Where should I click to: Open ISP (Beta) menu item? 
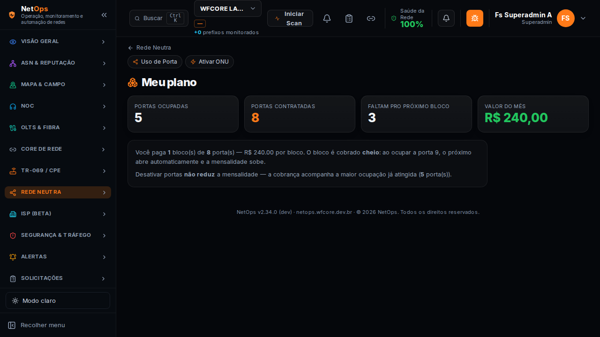(x=58, y=214)
